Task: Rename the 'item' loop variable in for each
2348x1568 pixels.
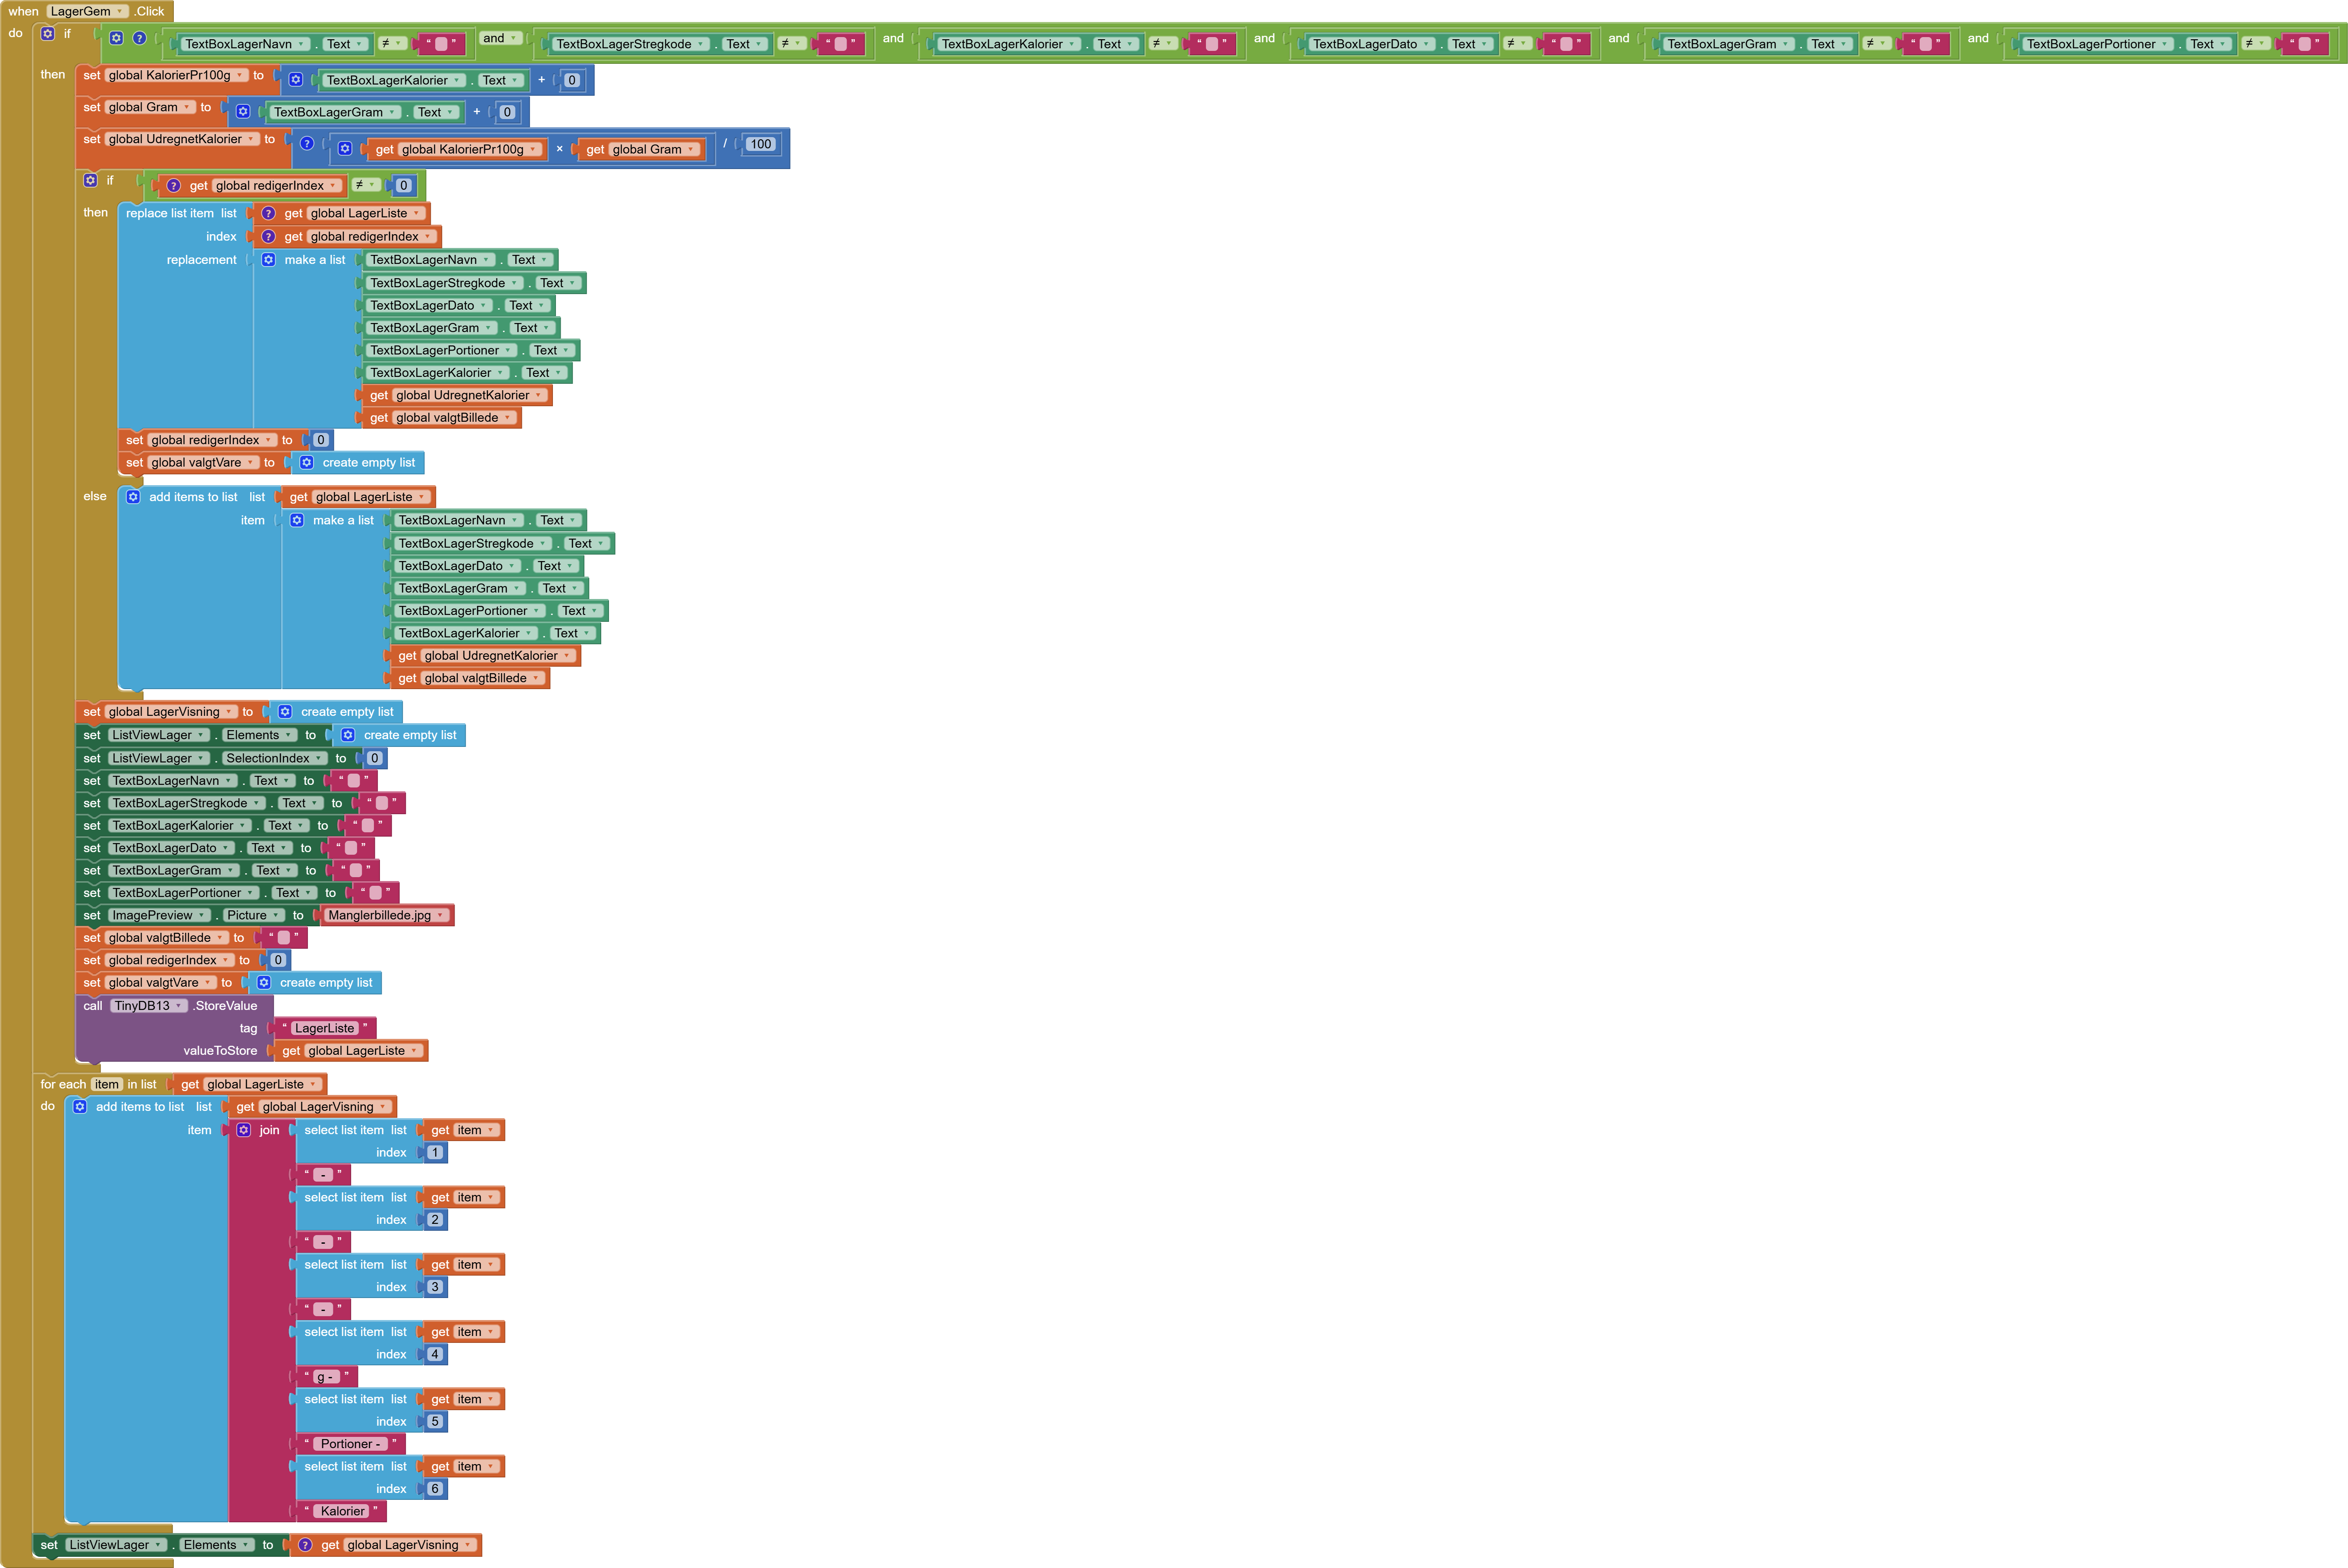Action: coord(107,1084)
